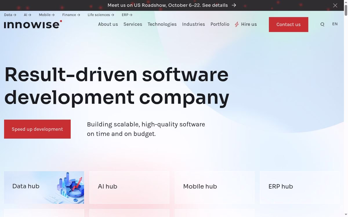This screenshot has width=348, height=217.
Task: Open the Services menu
Action: [x=133, y=24]
